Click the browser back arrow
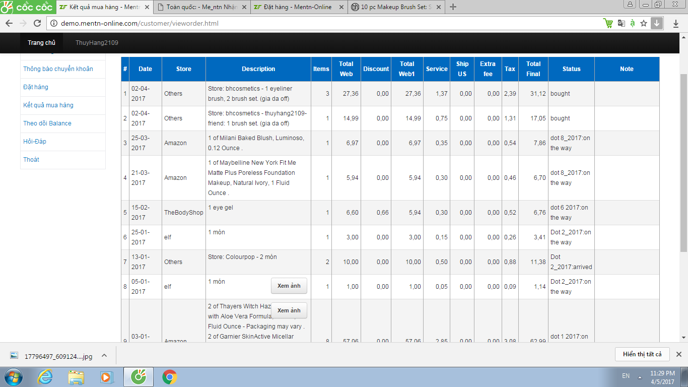 coord(9,23)
